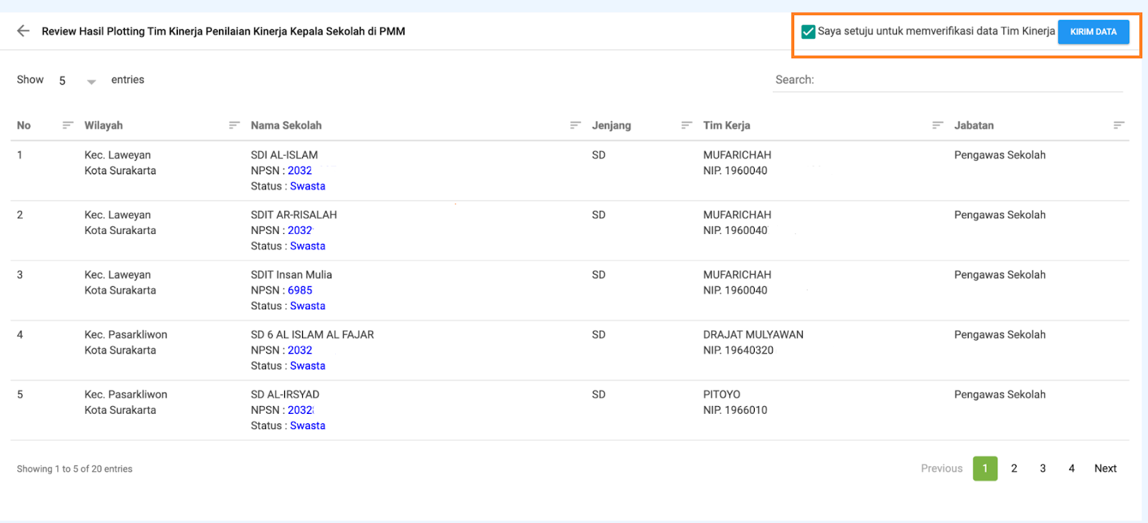
Task: Sort by Jabatan column sort icon
Action: (x=1119, y=126)
